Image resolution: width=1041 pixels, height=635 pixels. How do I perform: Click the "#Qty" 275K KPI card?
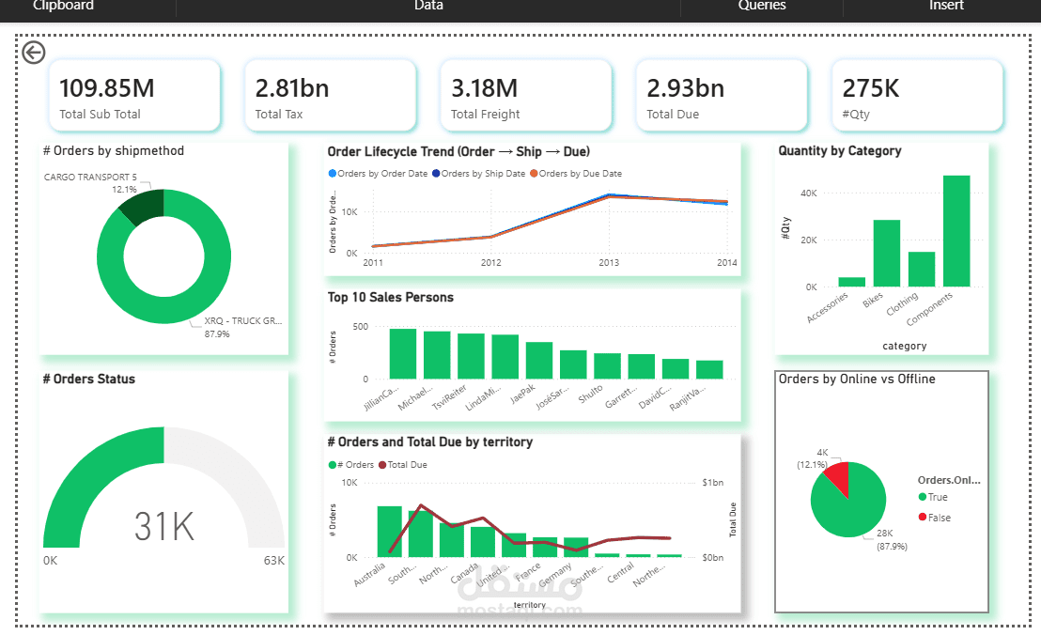pos(917,95)
